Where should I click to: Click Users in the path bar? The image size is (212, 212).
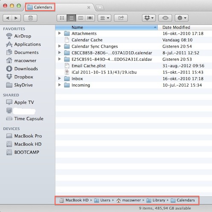[x=102, y=200]
